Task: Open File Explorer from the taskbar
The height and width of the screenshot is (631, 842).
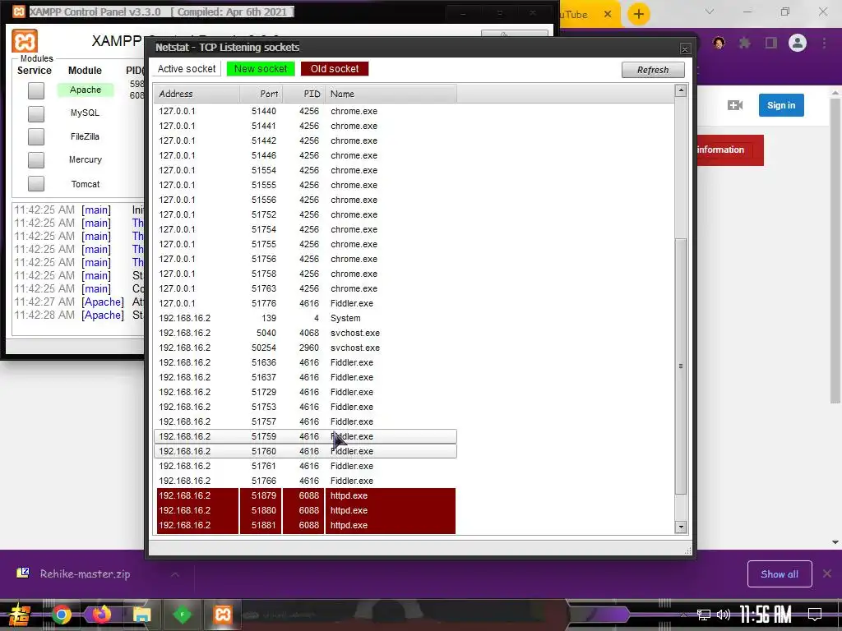Action: click(x=141, y=615)
